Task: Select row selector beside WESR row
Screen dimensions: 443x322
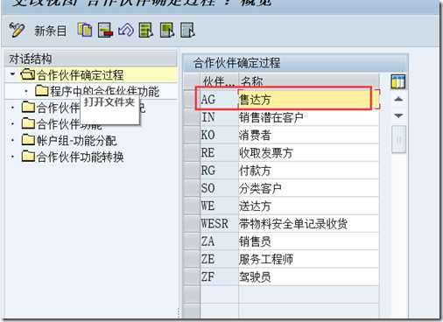Action: tap(192, 224)
